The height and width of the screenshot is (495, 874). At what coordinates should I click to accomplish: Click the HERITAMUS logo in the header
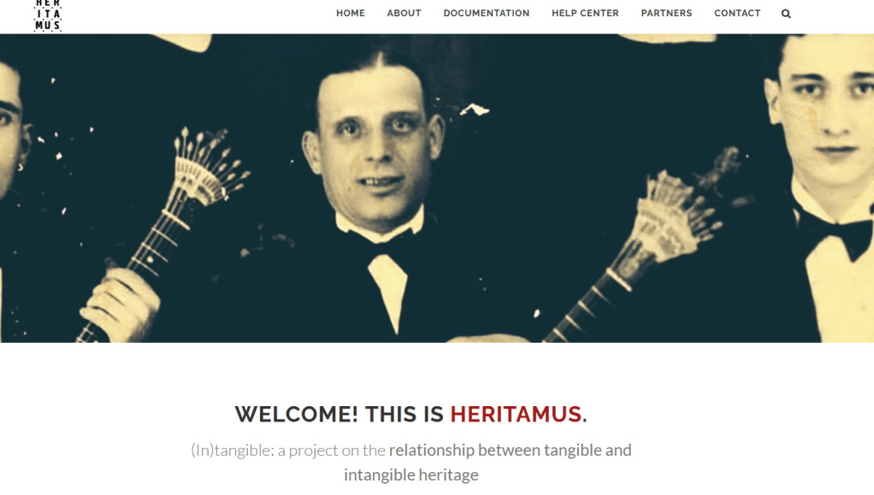(47, 15)
